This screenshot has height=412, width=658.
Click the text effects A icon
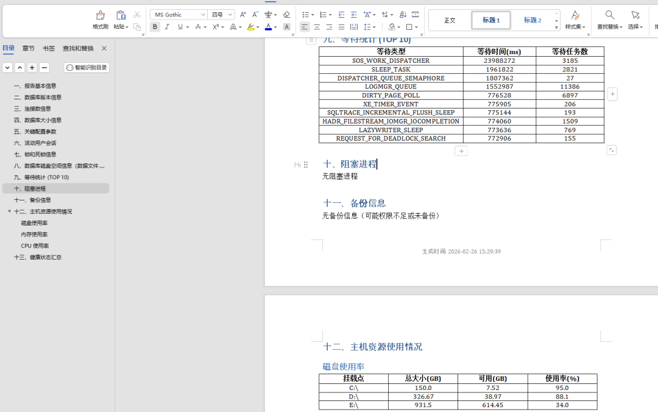(233, 27)
